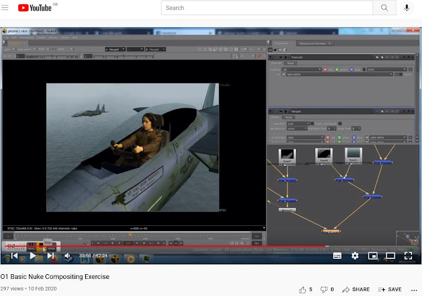Toggle green checkbox in Merge A channels

pos(340,137)
